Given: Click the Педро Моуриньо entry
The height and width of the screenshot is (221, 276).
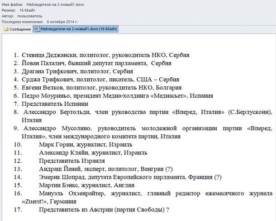Looking at the screenshot, I should coord(114,96).
